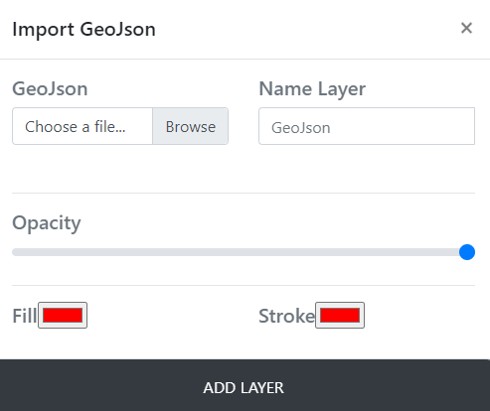Click the Fill label text

click(x=25, y=316)
